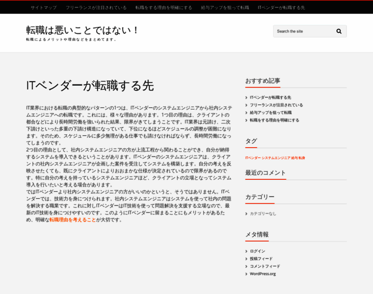Click the ログイン link under メタ情報

point(257,251)
